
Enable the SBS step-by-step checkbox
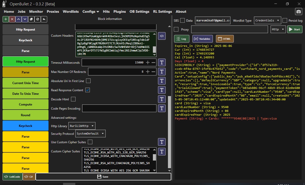(182, 20)
